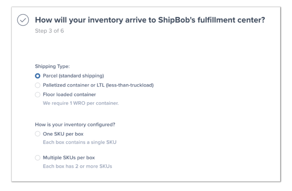Image resolution: width=292 pixels, height=191 pixels.
Task: Click the 'We require 1 WRO per container' hint
Action: (81, 103)
